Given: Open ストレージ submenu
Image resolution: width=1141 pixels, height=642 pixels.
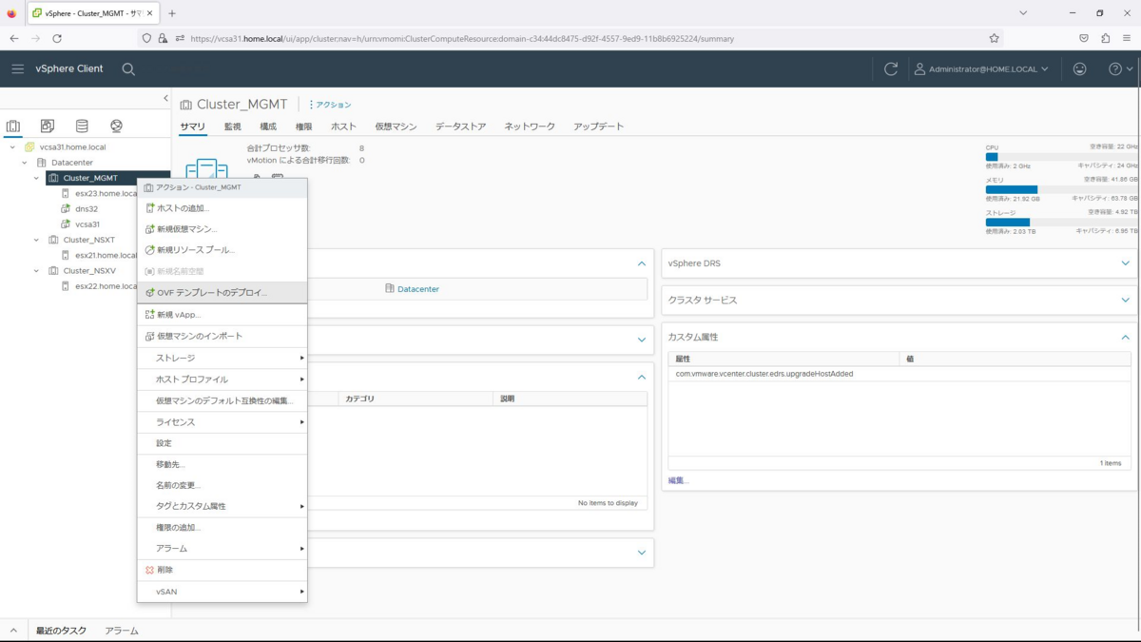Looking at the screenshot, I should coord(222,358).
